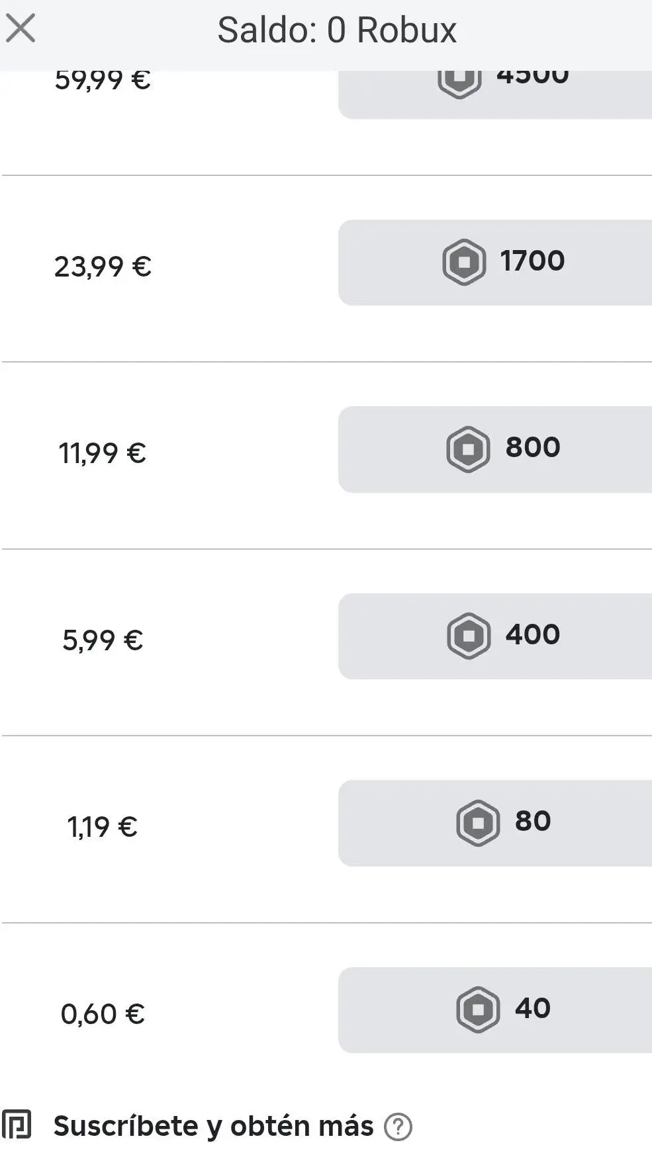Image resolution: width=652 pixels, height=1159 pixels.
Task: Open Suscríbete y obtén más link
Action: (213, 1126)
